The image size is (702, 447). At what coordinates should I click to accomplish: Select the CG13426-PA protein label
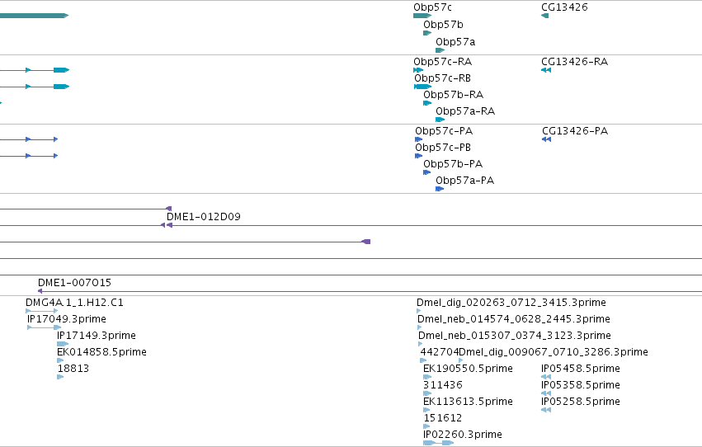click(575, 131)
